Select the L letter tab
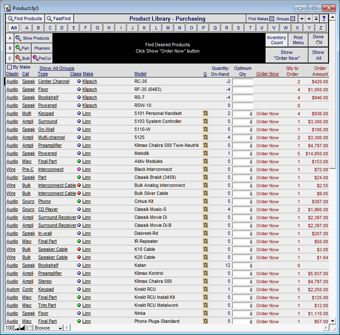 156,28
